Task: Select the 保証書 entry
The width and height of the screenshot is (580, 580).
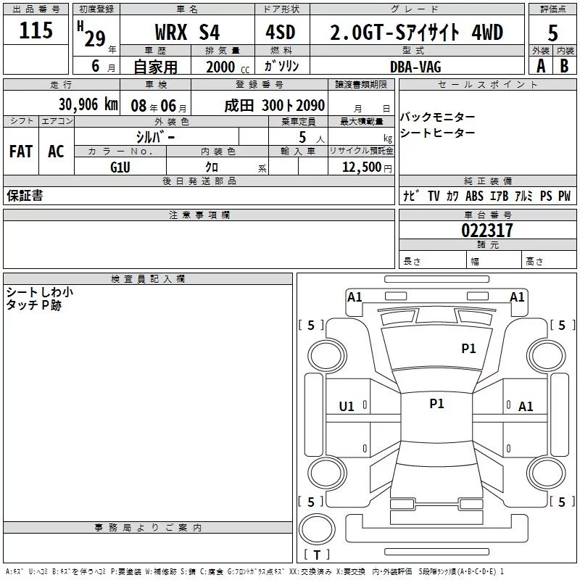Action: point(25,196)
